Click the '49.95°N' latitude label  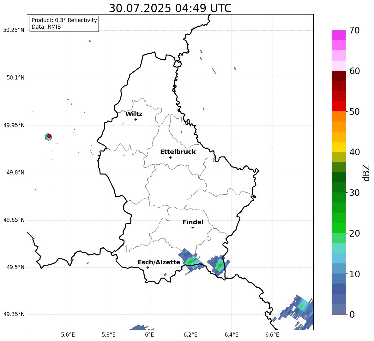(x=14, y=125)
